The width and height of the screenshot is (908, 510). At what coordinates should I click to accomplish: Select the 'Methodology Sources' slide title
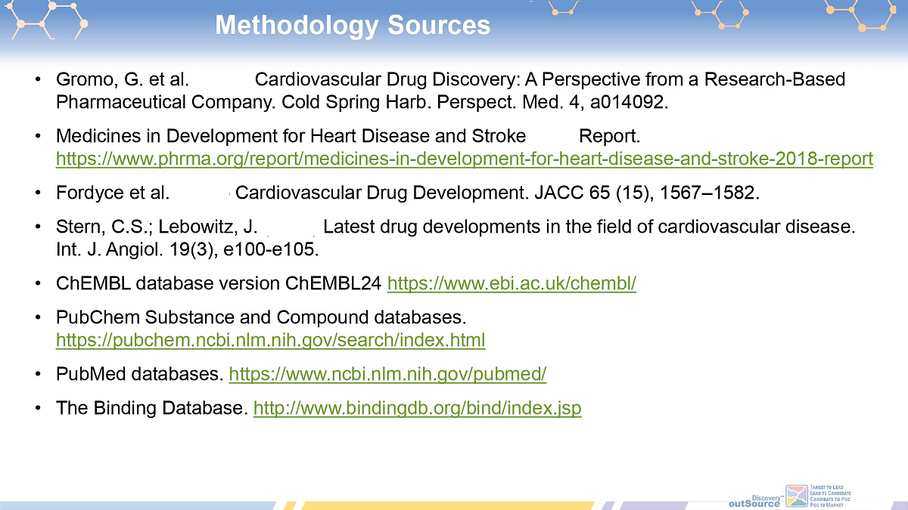(x=353, y=25)
